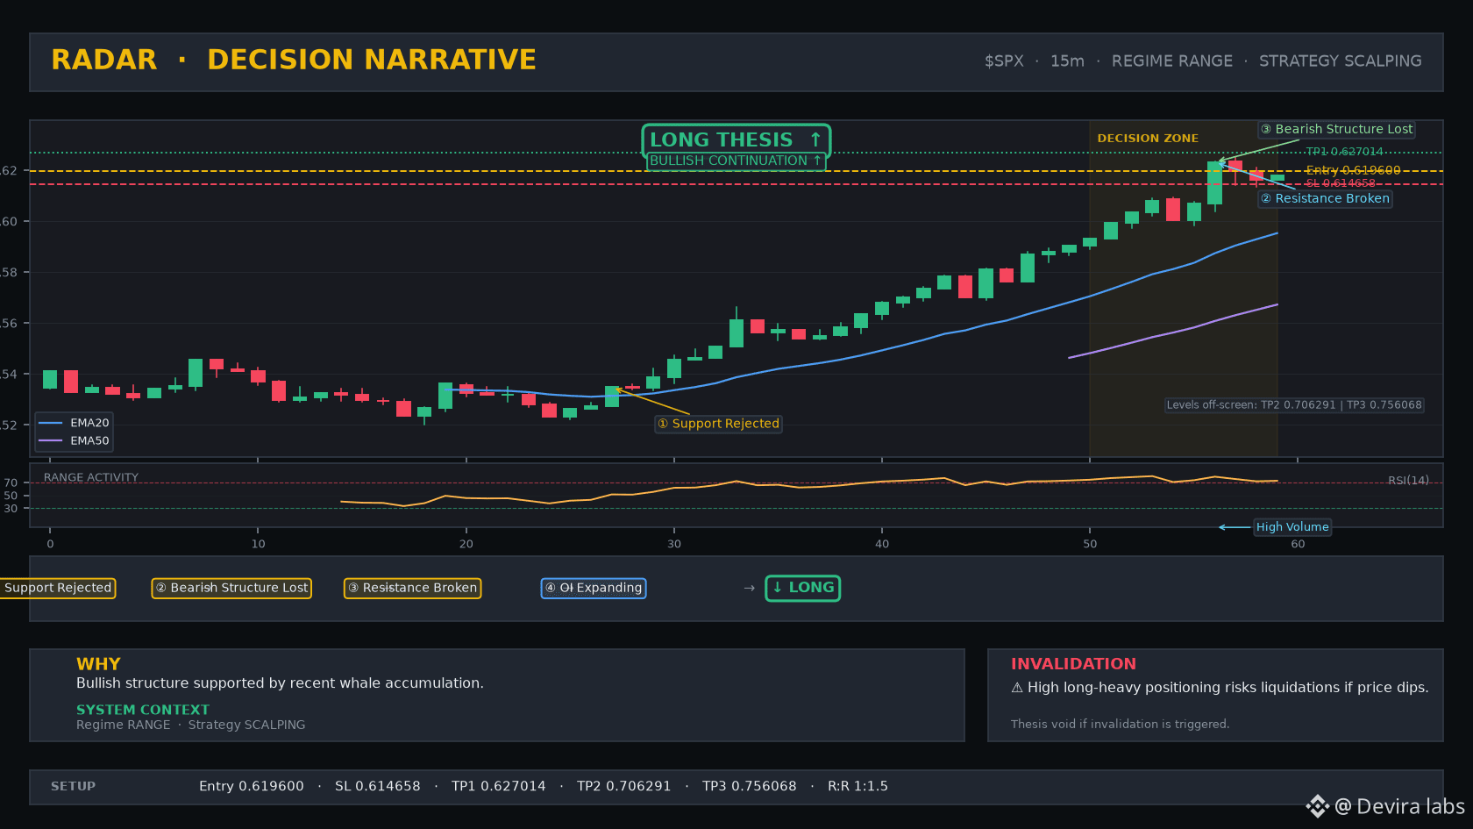Click the whale accumulation explanation text
This screenshot has width=1473, height=829.
tap(280, 683)
